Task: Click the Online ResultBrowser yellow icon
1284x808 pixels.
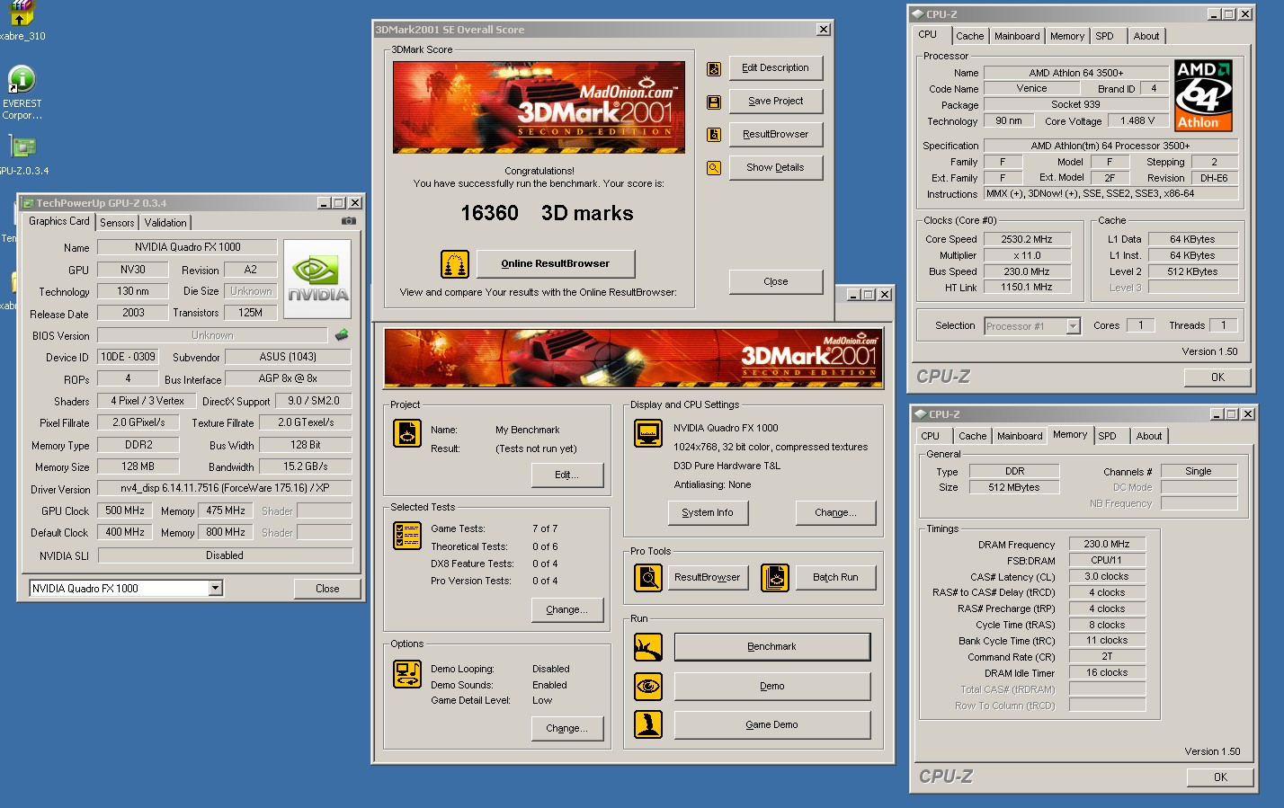Action: coord(455,264)
